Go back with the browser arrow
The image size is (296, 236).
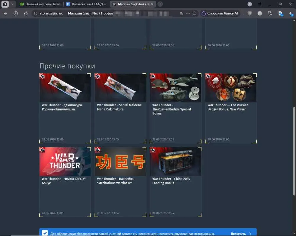(5, 13)
